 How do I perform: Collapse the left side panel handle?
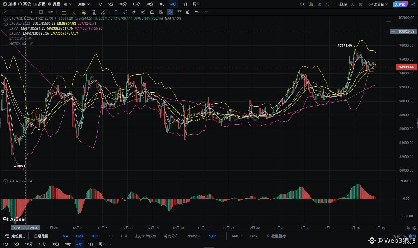[1, 123]
